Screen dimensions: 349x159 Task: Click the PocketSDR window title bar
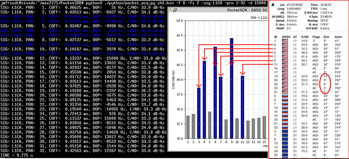click(x=220, y=10)
